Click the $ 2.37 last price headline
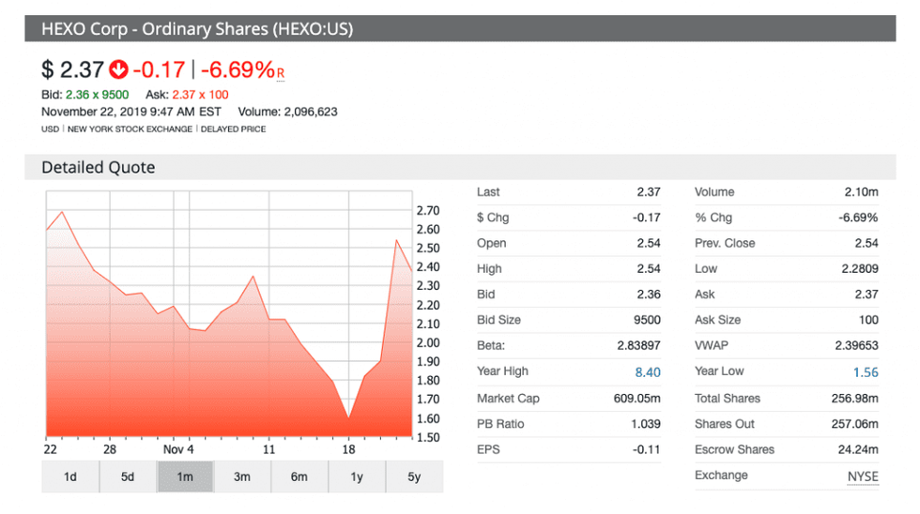The image size is (920, 514). click(x=72, y=69)
